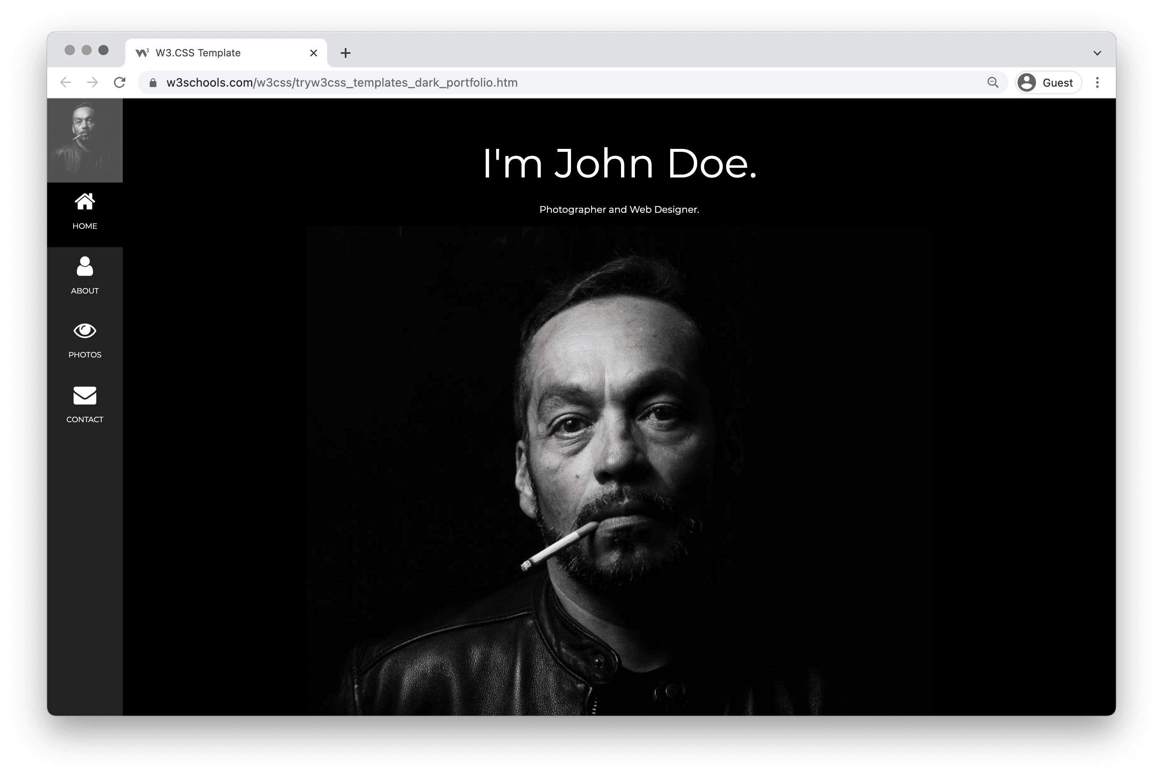Screen dimensions: 1163x778
Task: Toggle the HOME active state icon
Action: (85, 201)
